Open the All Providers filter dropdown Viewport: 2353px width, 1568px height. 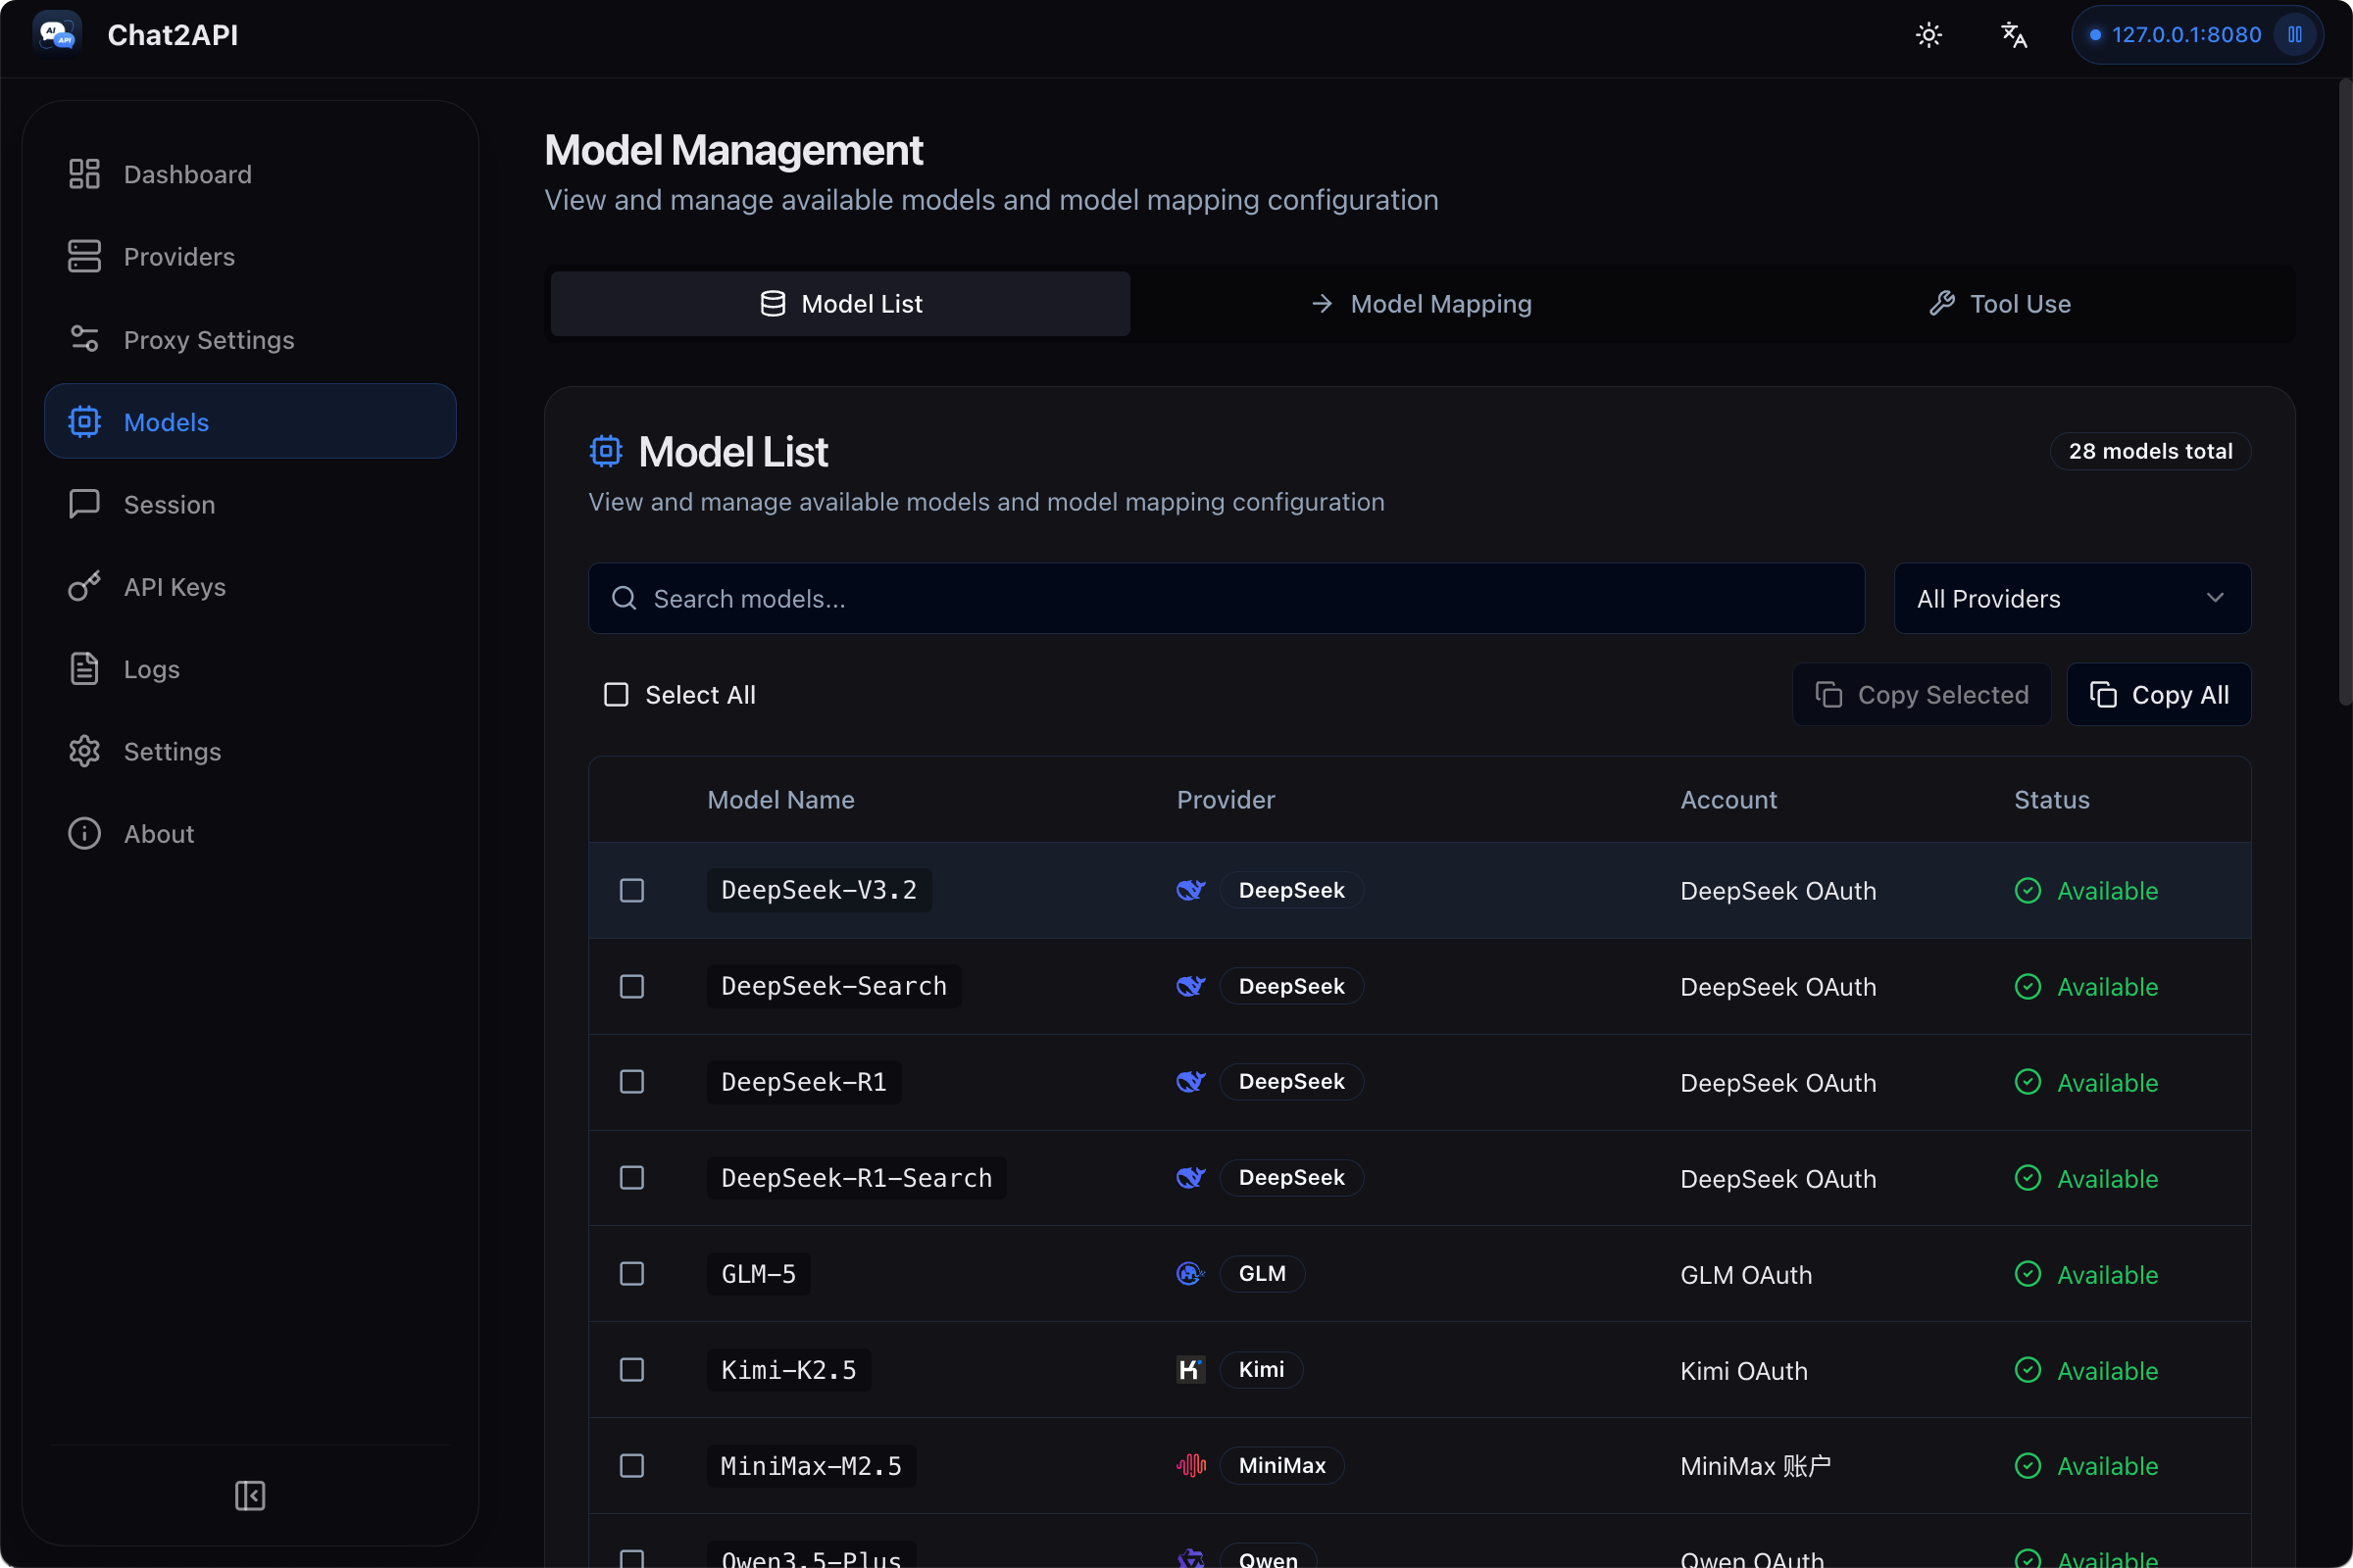click(x=2072, y=598)
